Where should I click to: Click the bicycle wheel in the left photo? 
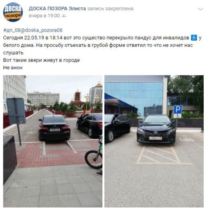tap(94, 159)
